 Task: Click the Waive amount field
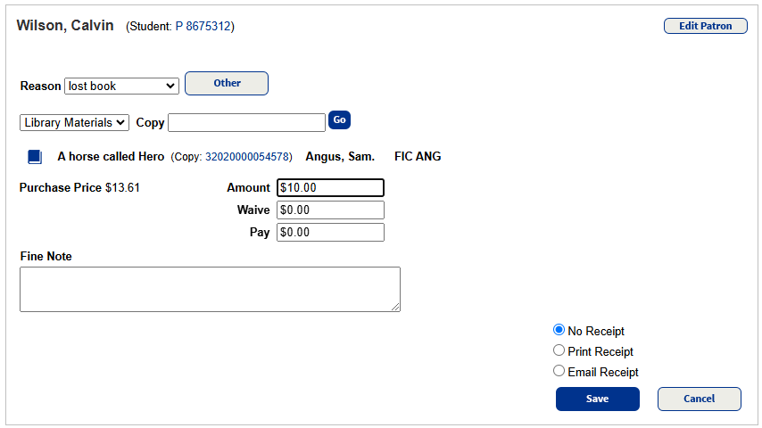[330, 210]
